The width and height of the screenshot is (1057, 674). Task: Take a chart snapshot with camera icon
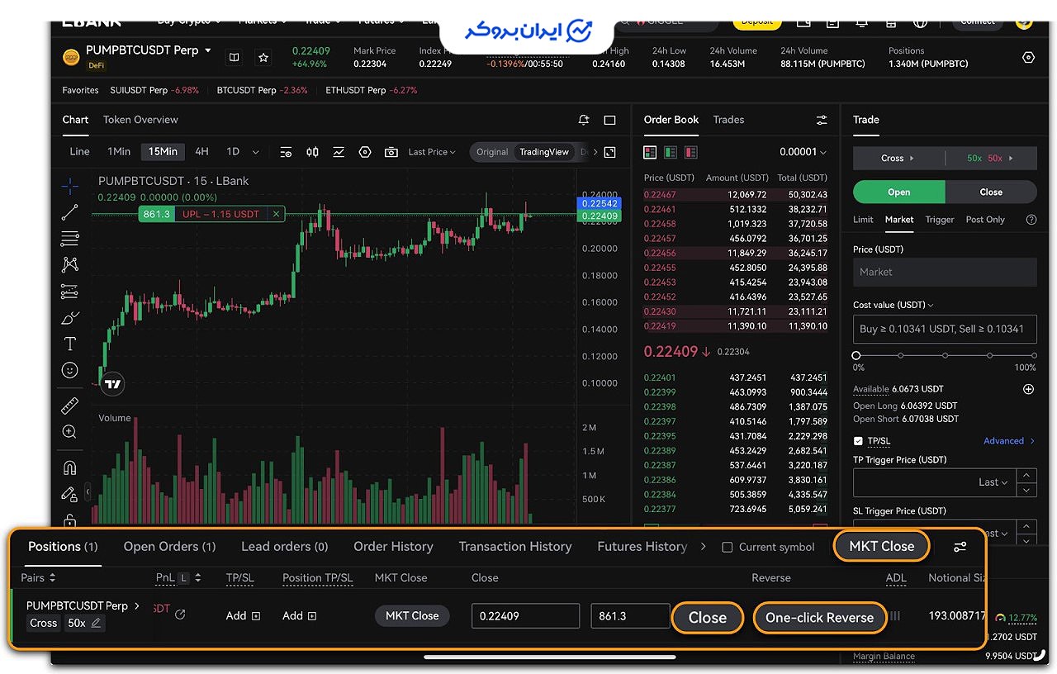[x=391, y=152]
